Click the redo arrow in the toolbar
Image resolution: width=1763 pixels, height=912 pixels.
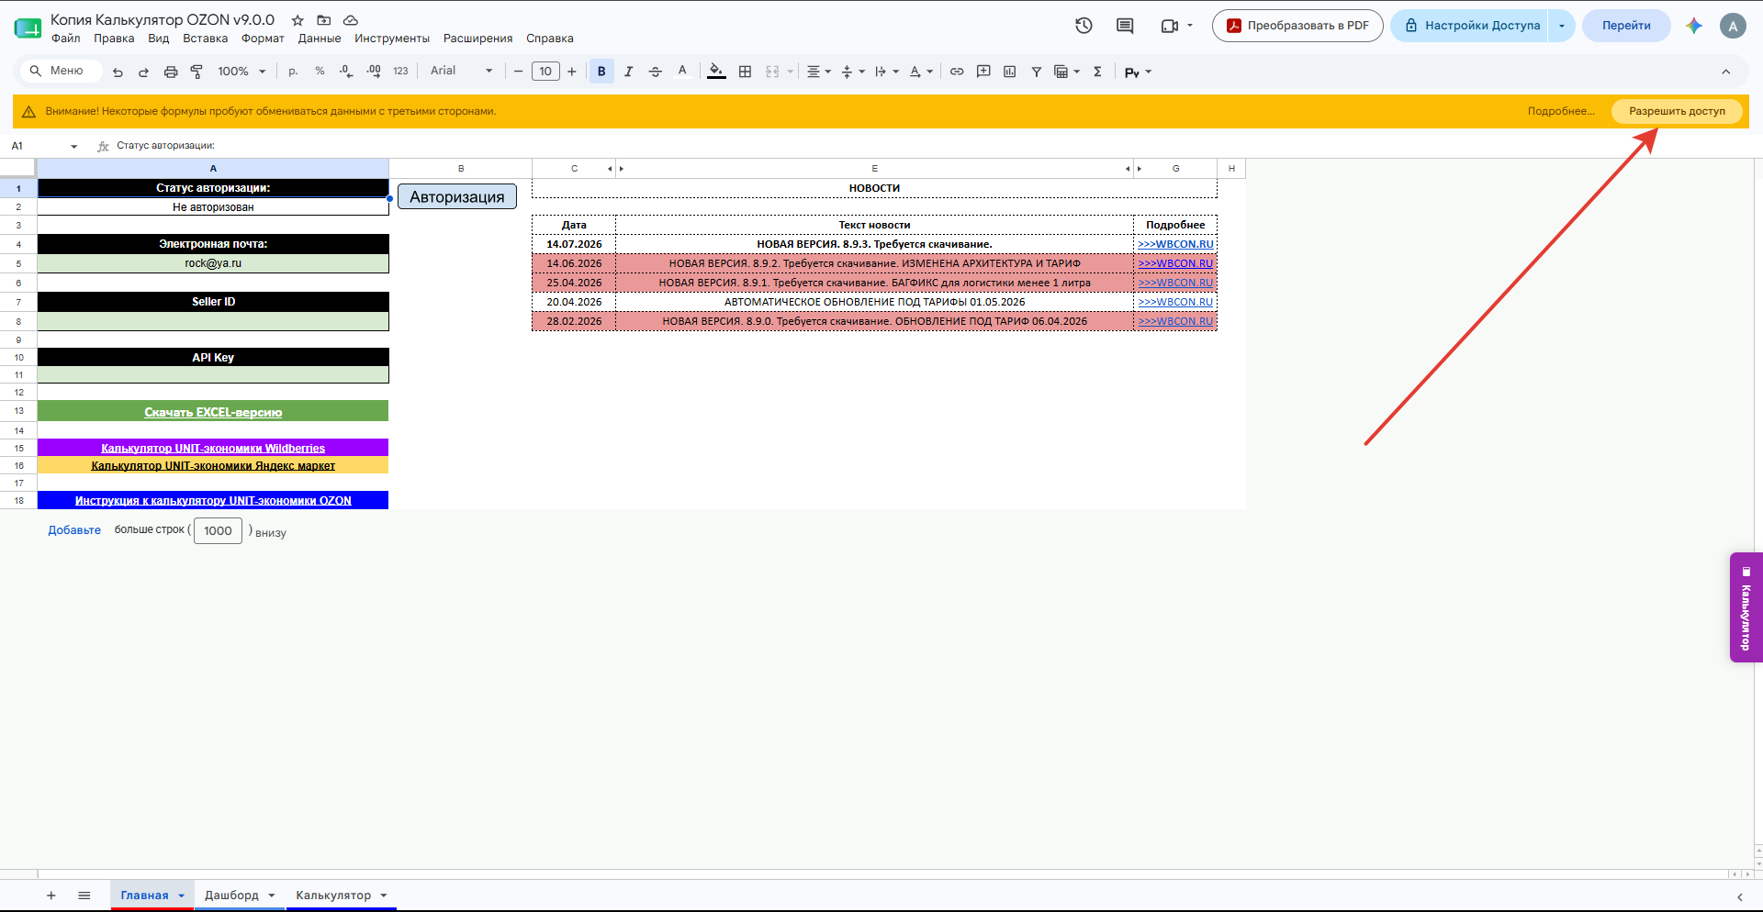pyautogui.click(x=143, y=72)
